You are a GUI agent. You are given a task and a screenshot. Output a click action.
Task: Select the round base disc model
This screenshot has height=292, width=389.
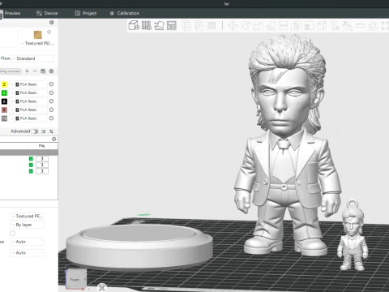[139, 246]
